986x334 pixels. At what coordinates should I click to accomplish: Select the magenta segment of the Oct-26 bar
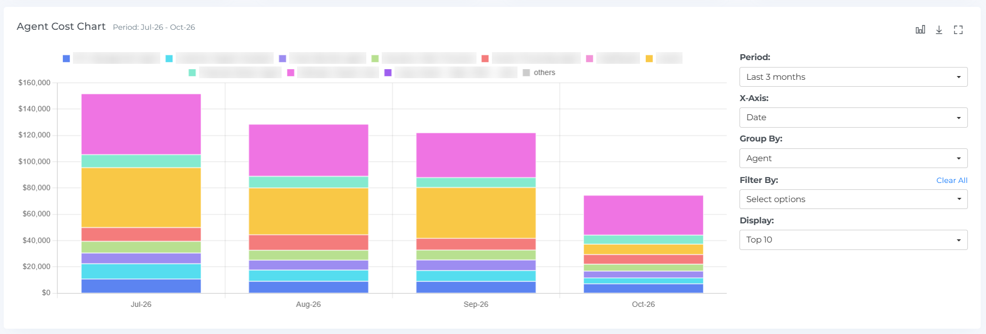coord(643,215)
